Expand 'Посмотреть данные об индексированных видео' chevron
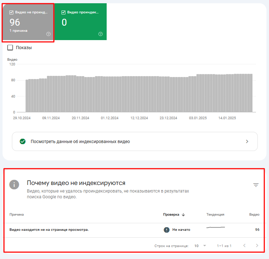Image resolution: width=269 pixels, height=259 pixels. tap(247, 142)
